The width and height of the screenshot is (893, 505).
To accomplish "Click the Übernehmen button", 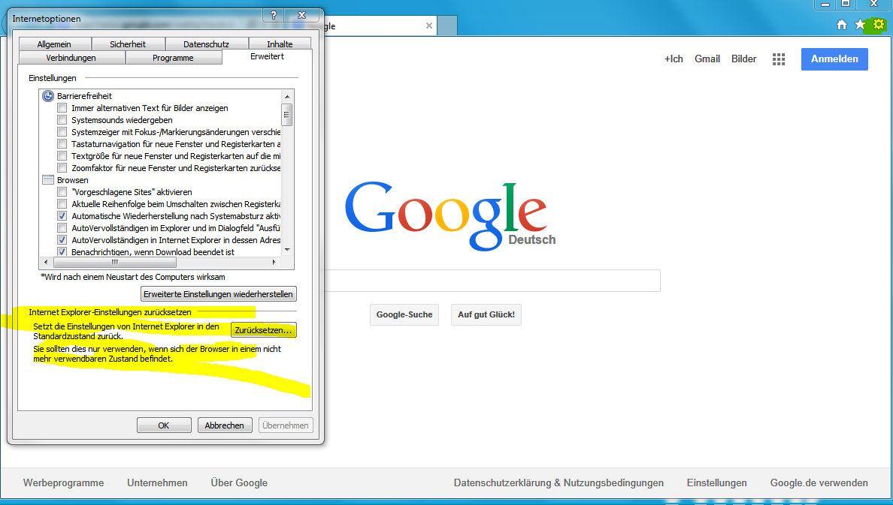I will [286, 425].
